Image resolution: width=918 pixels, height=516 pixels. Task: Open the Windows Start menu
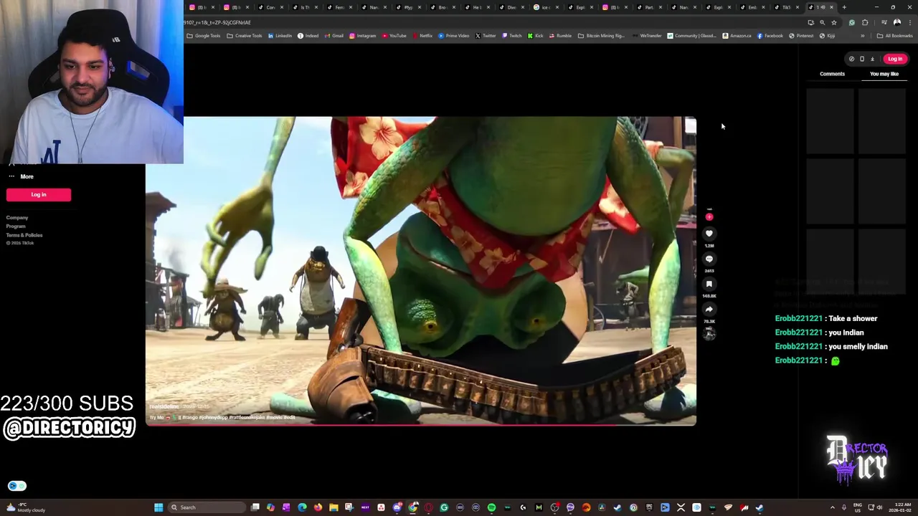pyautogui.click(x=158, y=507)
